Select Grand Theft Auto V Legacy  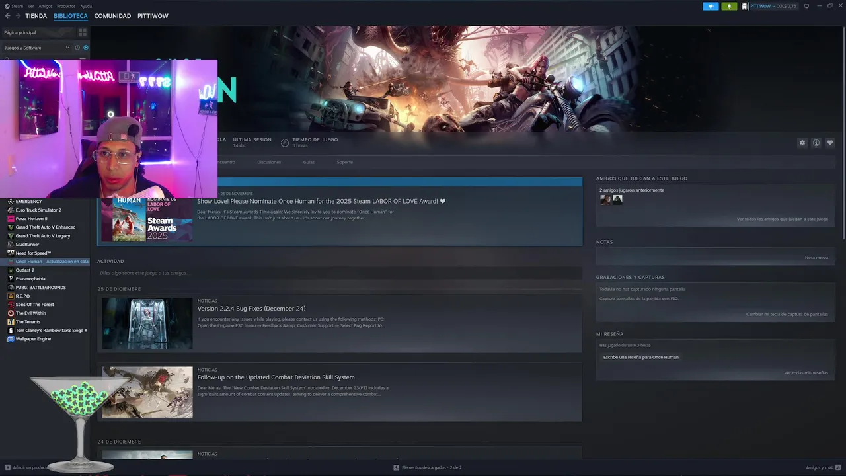coord(43,236)
